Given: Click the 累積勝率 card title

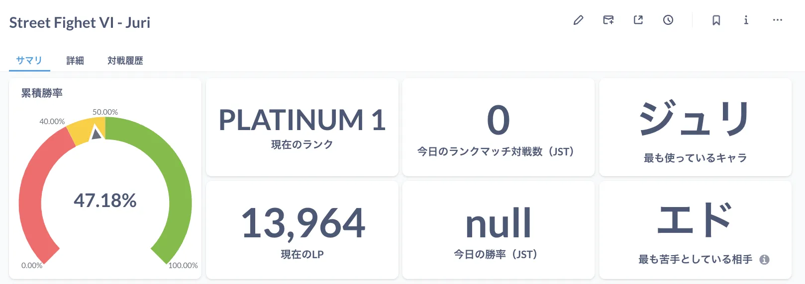Looking at the screenshot, I should tap(42, 93).
